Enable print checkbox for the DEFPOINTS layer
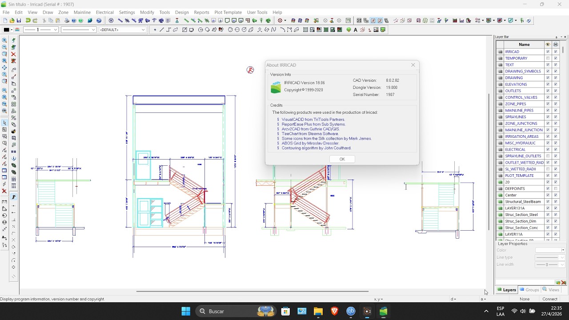This screenshot has height=320, width=569. tap(556, 188)
